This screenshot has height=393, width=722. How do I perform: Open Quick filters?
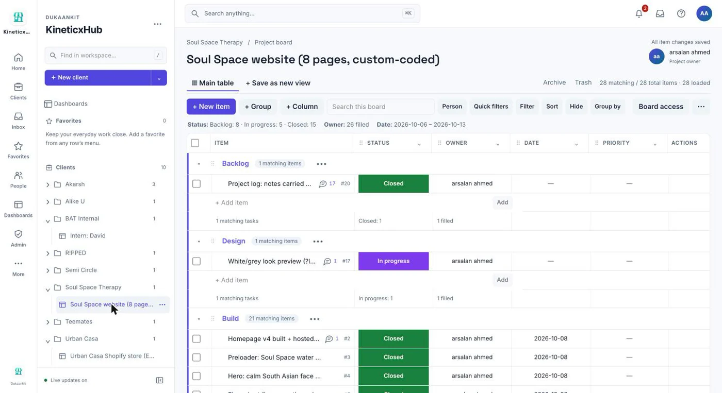pyautogui.click(x=491, y=107)
